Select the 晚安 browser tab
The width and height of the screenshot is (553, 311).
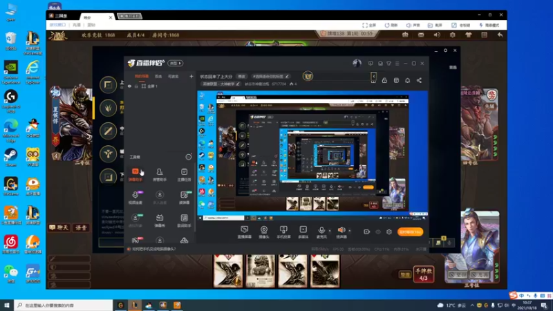pyautogui.click(x=97, y=17)
